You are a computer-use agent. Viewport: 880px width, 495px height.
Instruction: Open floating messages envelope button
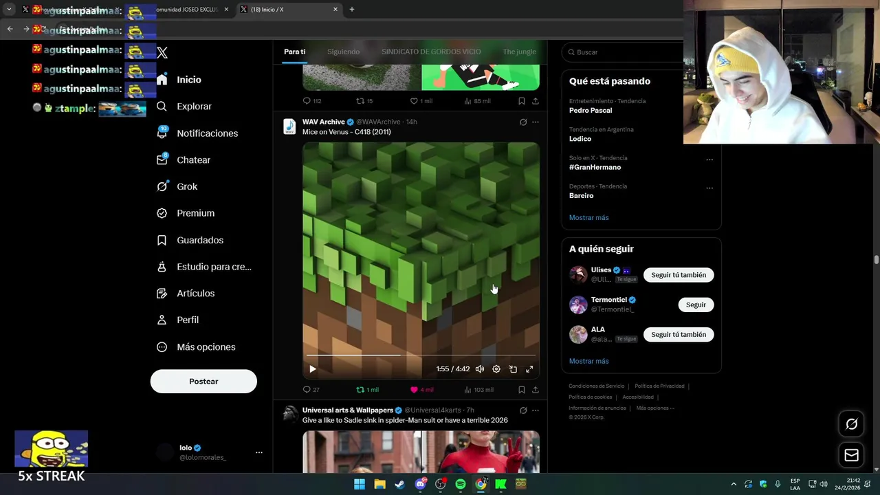[852, 455]
